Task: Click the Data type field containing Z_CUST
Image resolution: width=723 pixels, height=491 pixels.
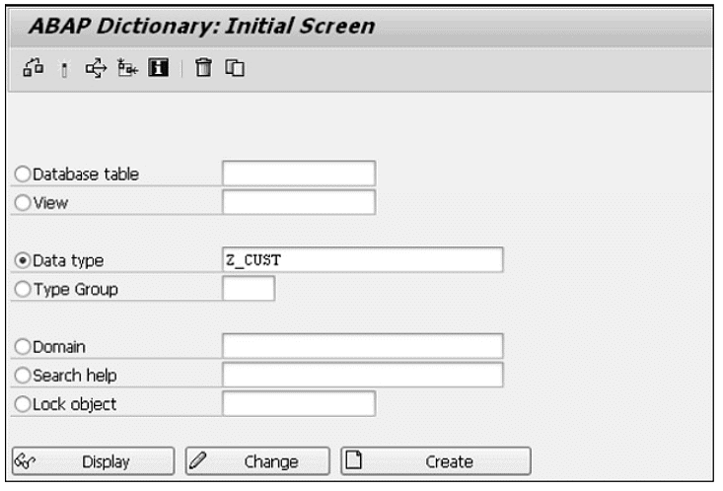Action: click(x=363, y=260)
